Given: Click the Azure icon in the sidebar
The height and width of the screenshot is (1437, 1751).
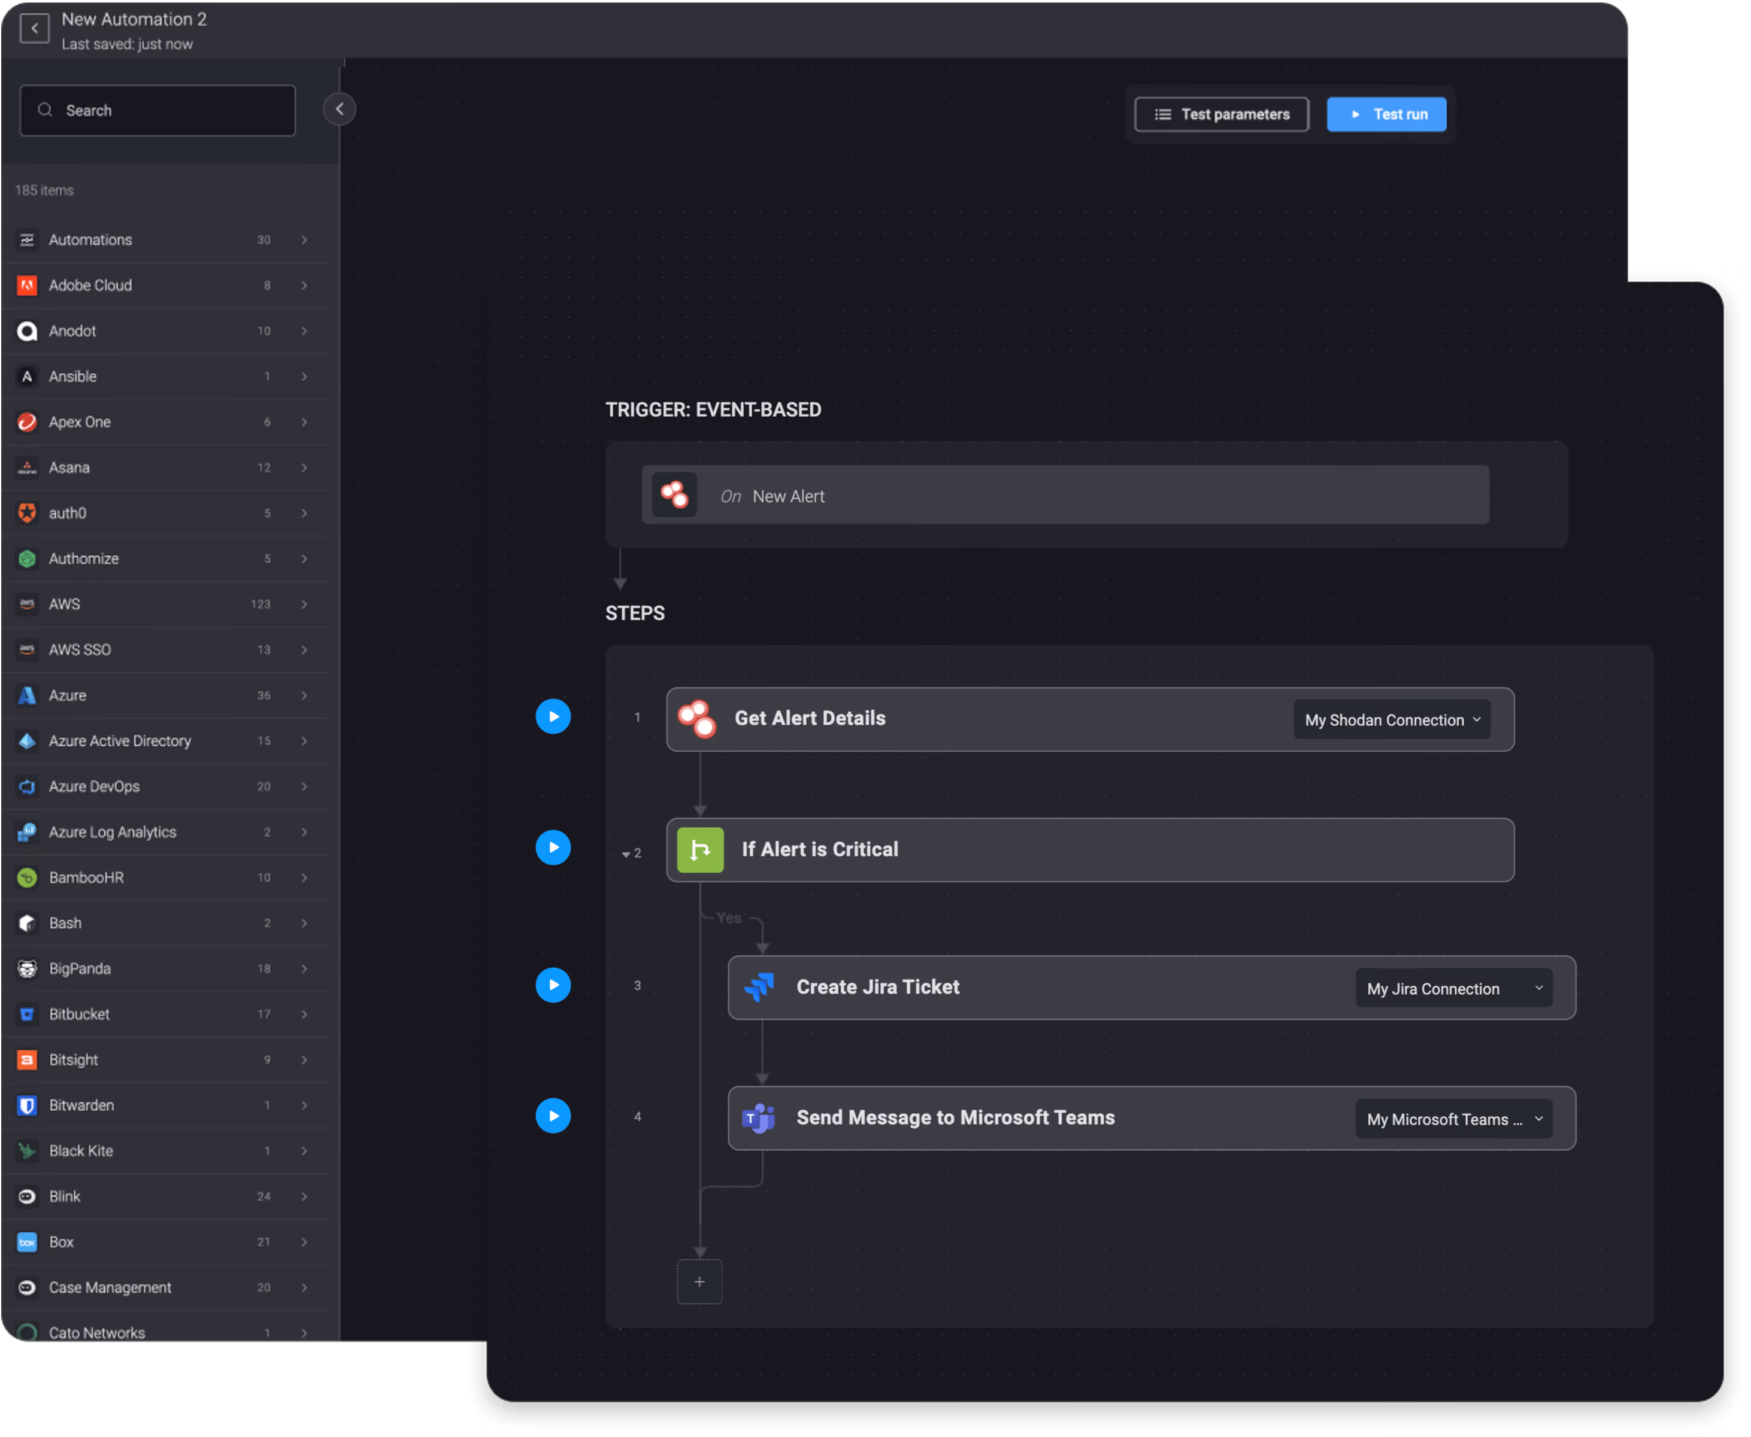Looking at the screenshot, I should [x=28, y=695].
